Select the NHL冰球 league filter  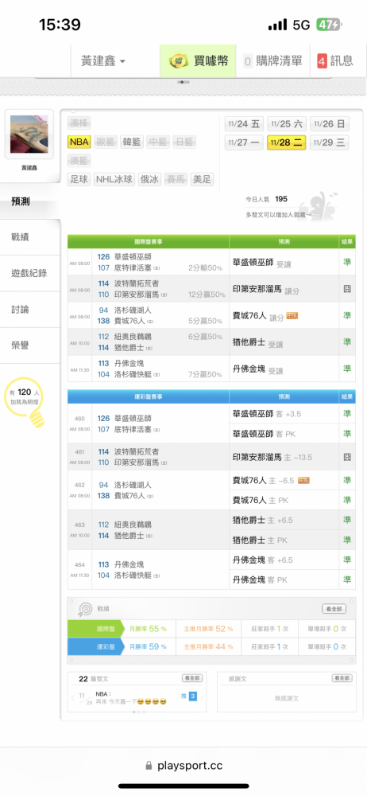114,179
